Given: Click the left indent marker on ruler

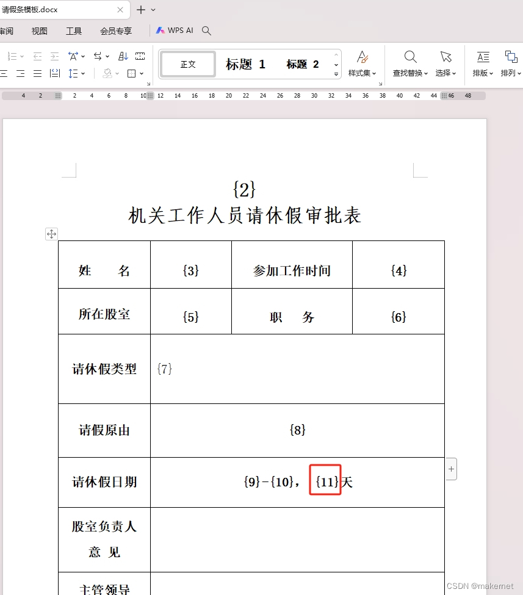Looking at the screenshot, I should tap(58, 96).
